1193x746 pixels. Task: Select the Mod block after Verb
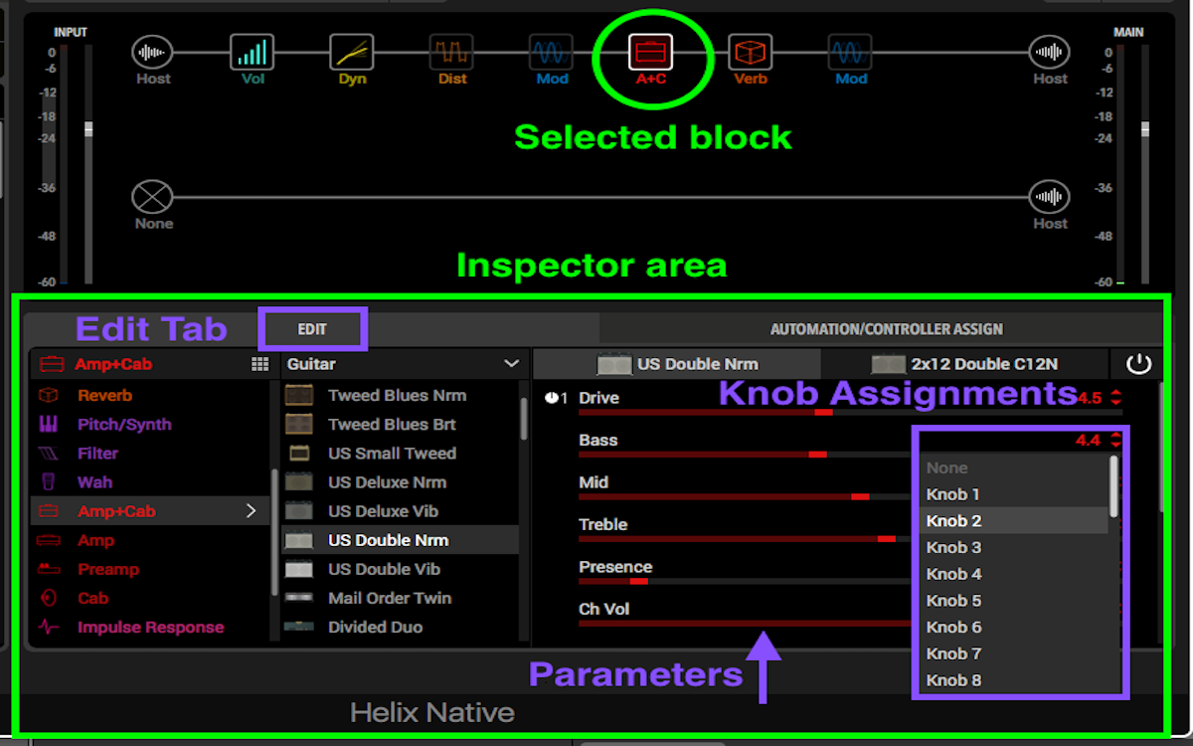pos(850,53)
